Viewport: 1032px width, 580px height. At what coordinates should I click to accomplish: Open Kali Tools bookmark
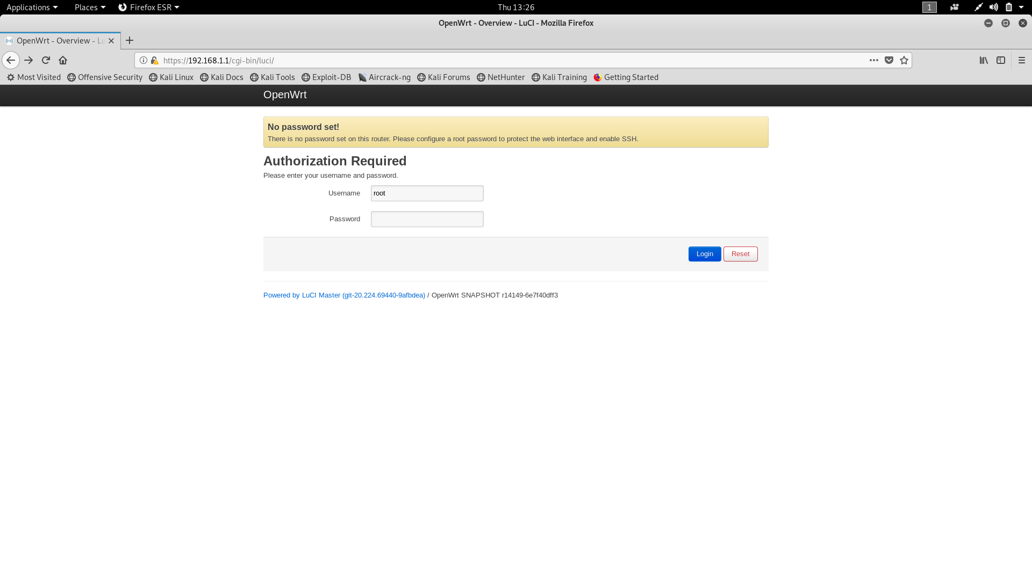point(273,77)
